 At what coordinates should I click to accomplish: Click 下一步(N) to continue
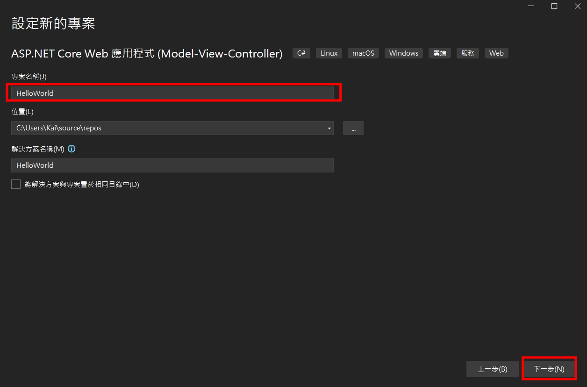tap(549, 369)
